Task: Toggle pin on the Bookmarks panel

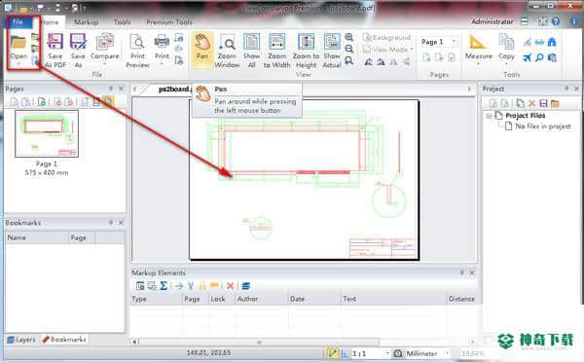Action: [111, 222]
